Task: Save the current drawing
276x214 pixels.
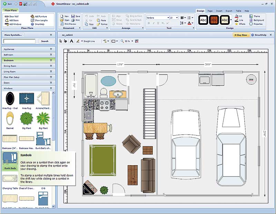Action: (x=76, y=16)
